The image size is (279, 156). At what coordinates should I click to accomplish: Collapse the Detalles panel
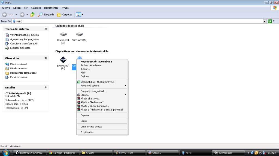click(x=46, y=87)
